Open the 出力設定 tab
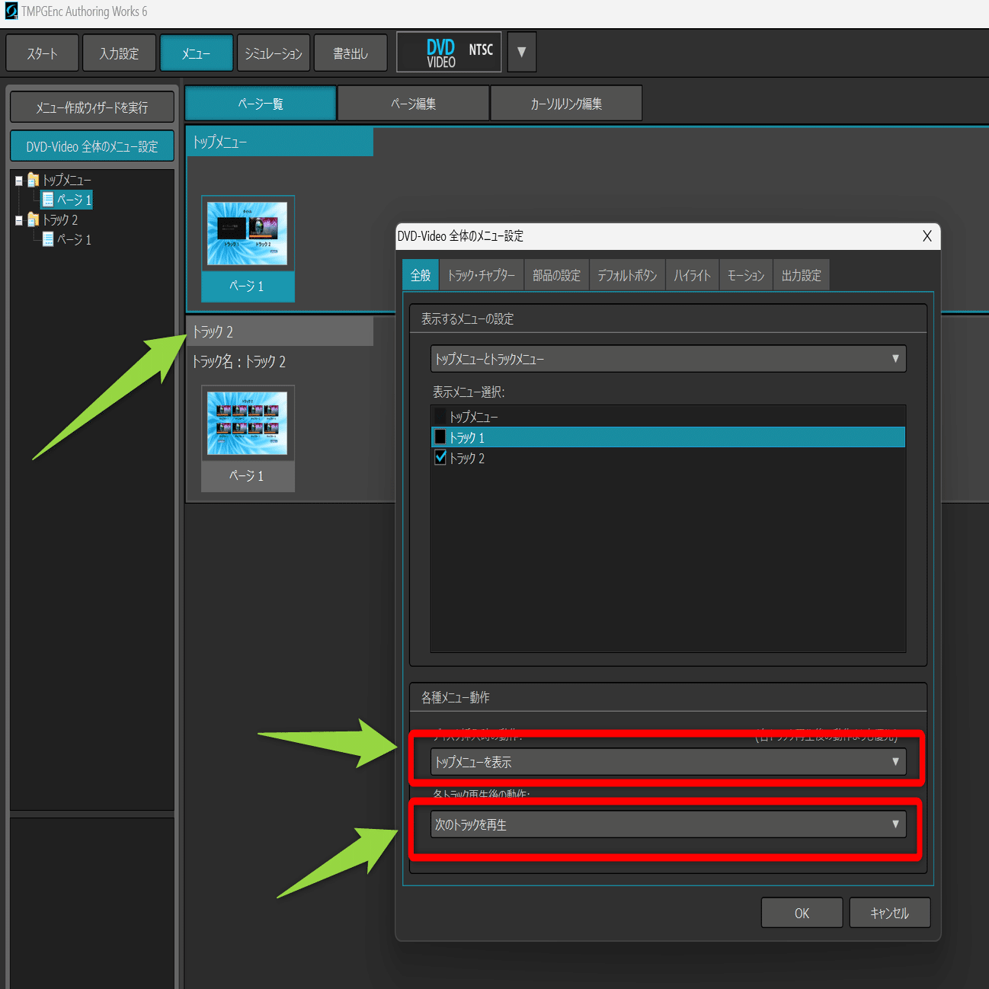 click(x=802, y=275)
